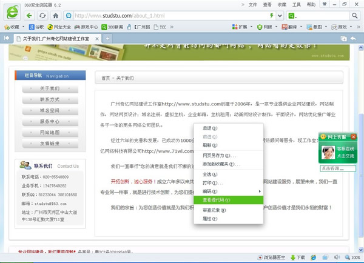Click the 域名空间 sidebar navigation button

50,111
